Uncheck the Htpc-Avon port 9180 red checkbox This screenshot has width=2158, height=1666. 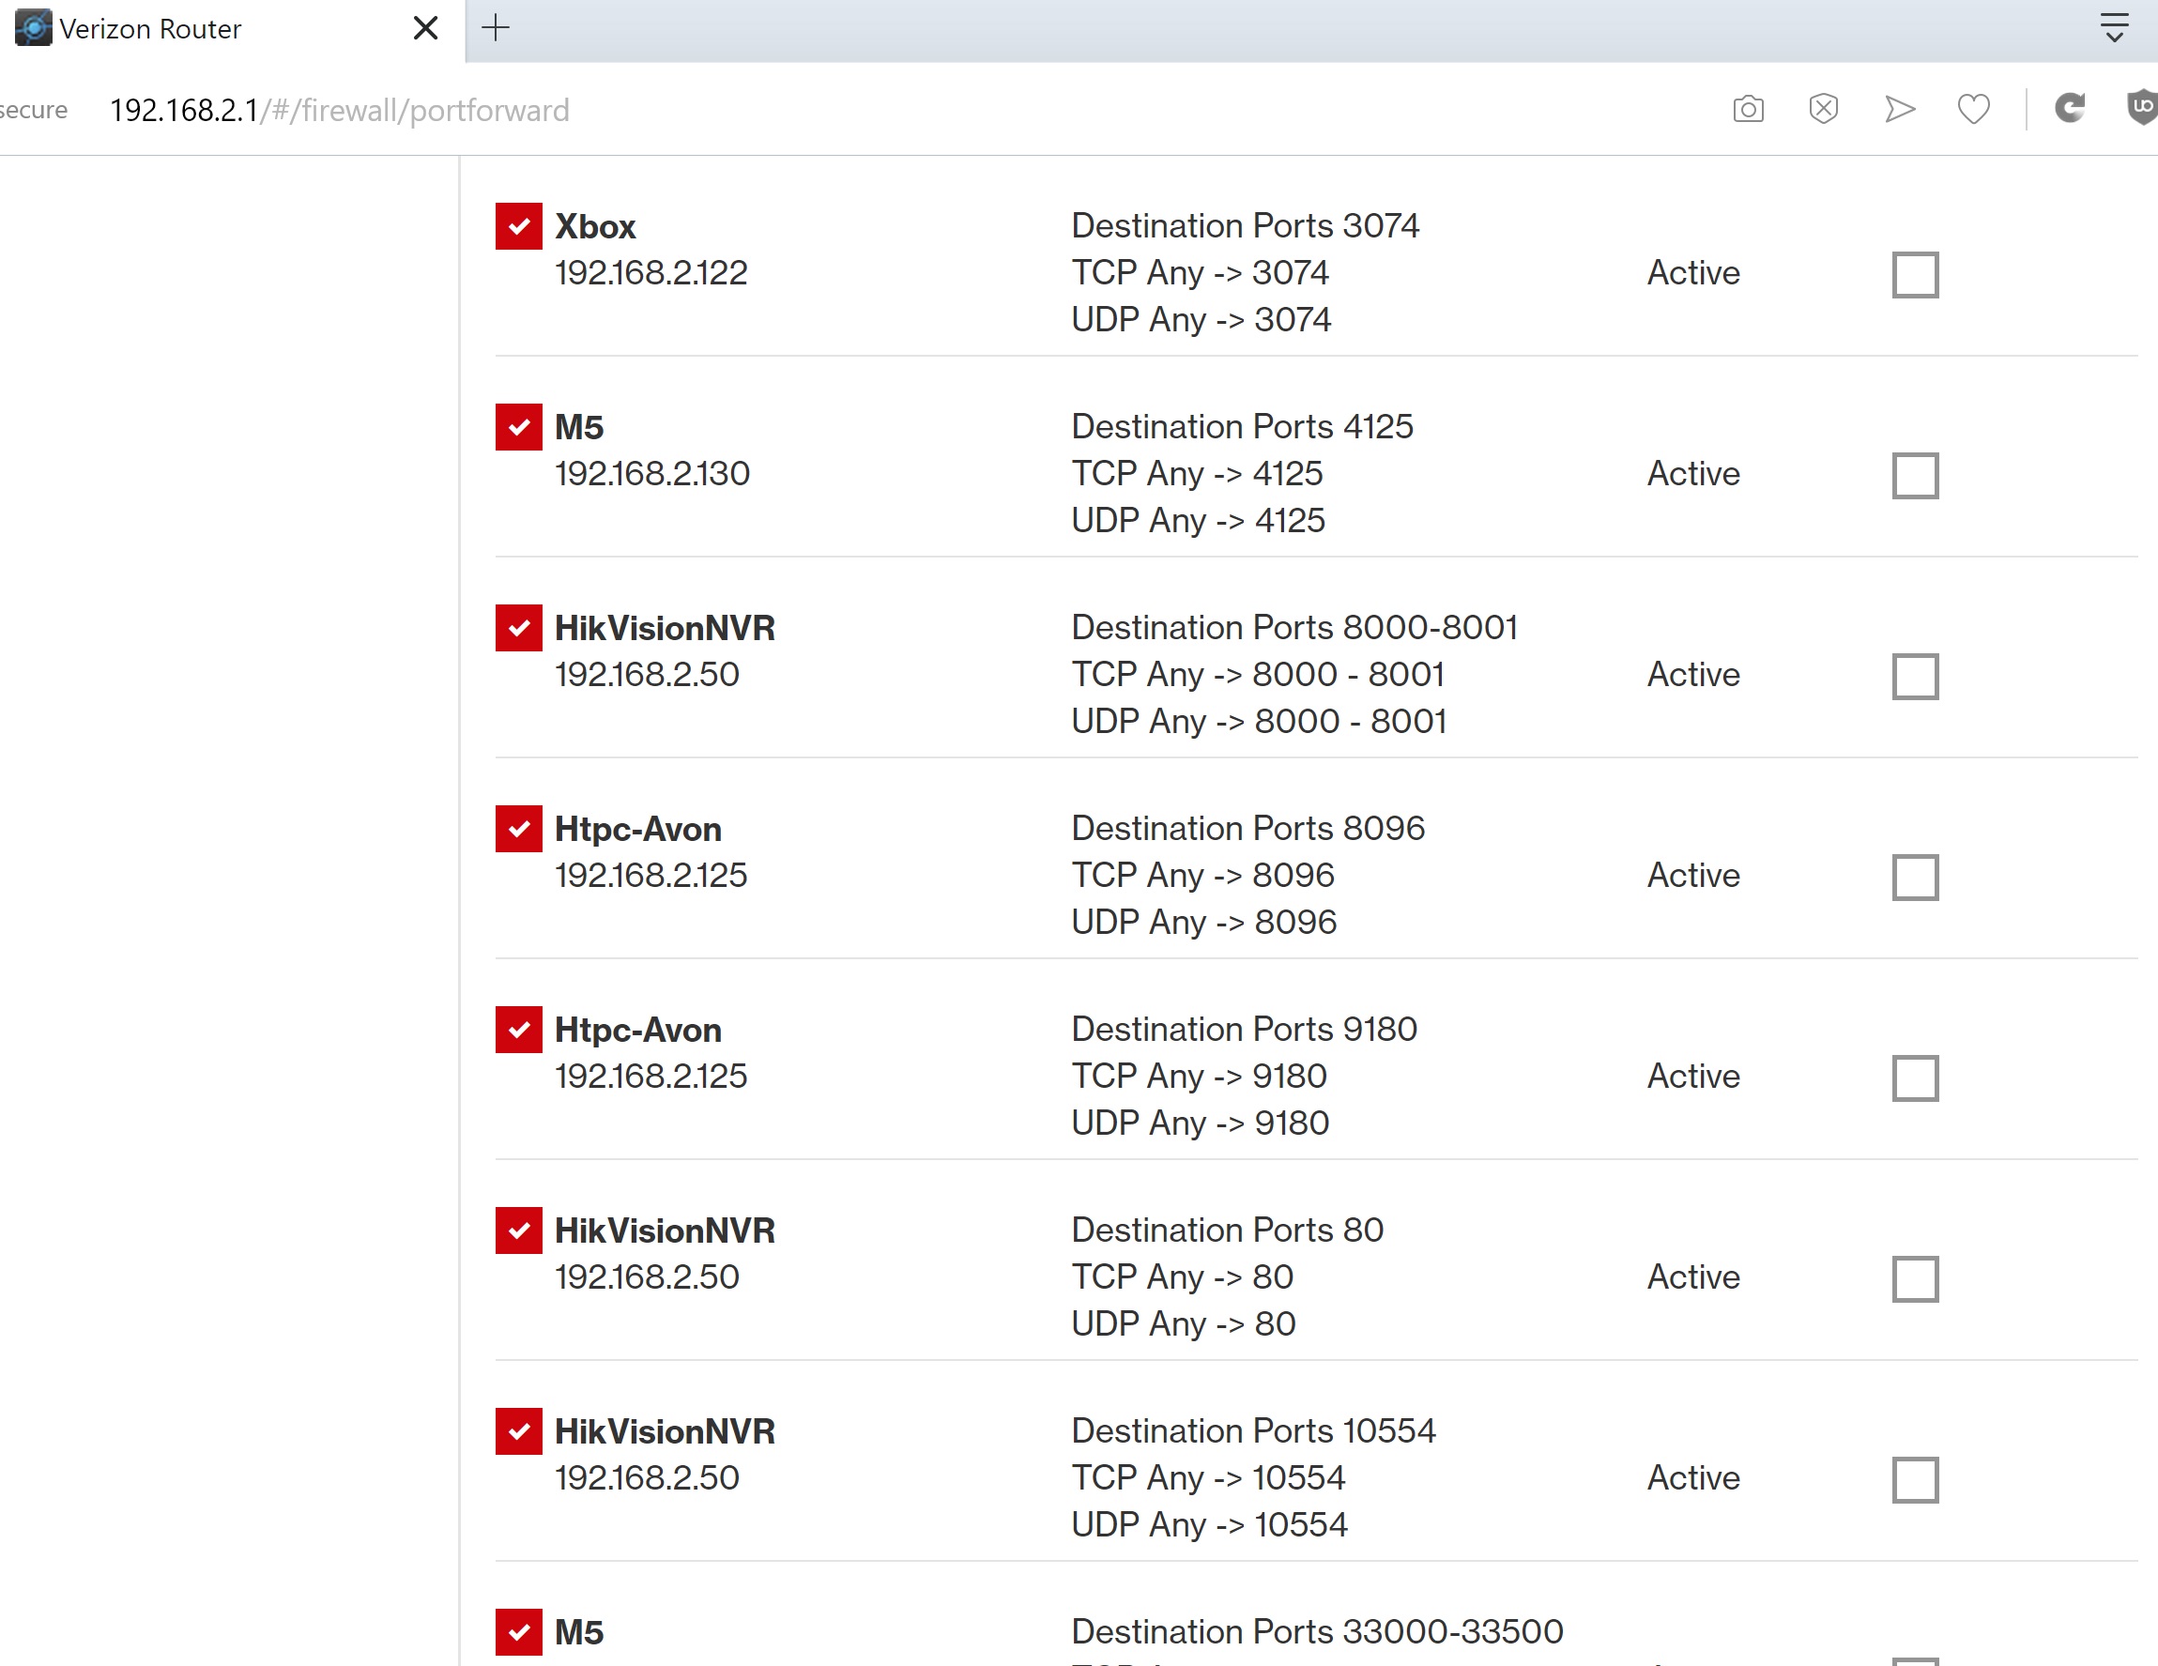(x=519, y=1030)
